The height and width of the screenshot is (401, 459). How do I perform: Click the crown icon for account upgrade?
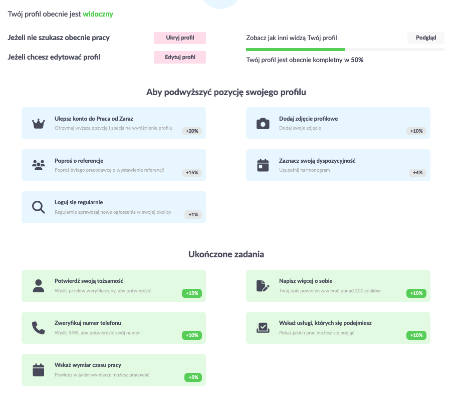tap(39, 124)
